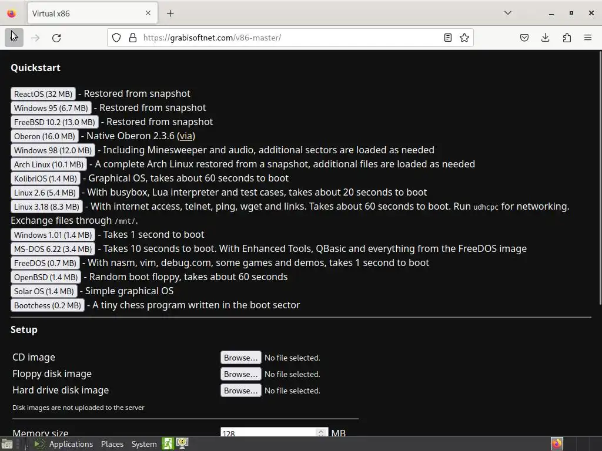602x451 pixels.
Task: Click the site security padlock icon
Action: [133, 38]
